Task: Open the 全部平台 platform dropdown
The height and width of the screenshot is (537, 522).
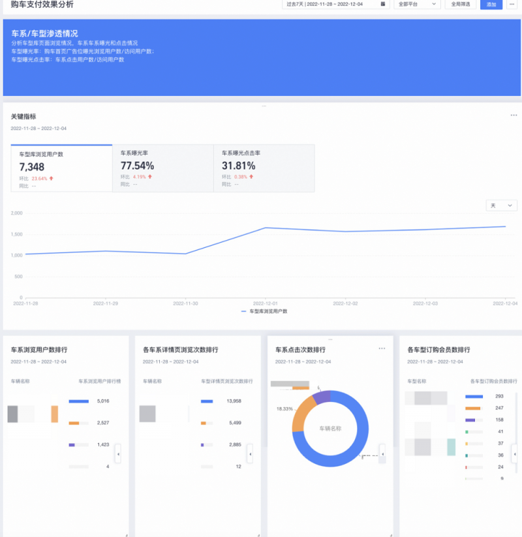Action: pyautogui.click(x=417, y=4)
